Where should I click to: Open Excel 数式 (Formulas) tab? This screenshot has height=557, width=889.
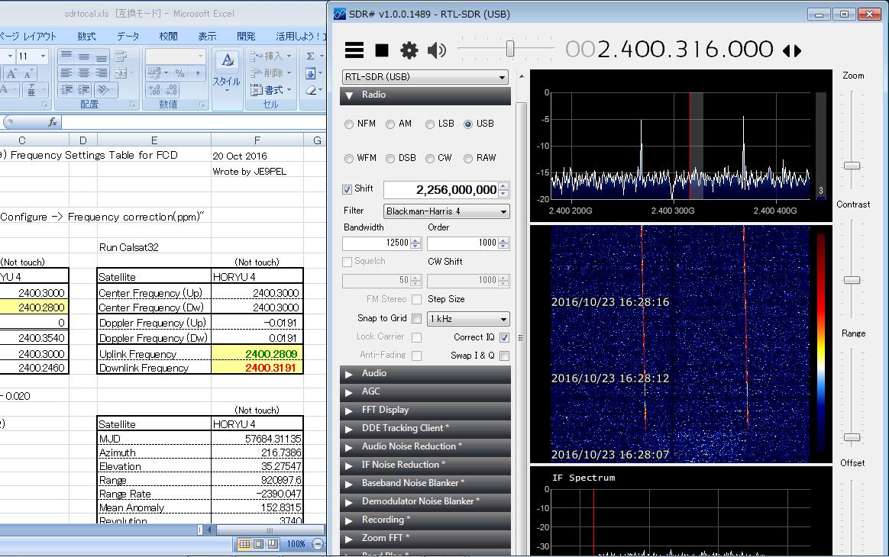pos(87,37)
